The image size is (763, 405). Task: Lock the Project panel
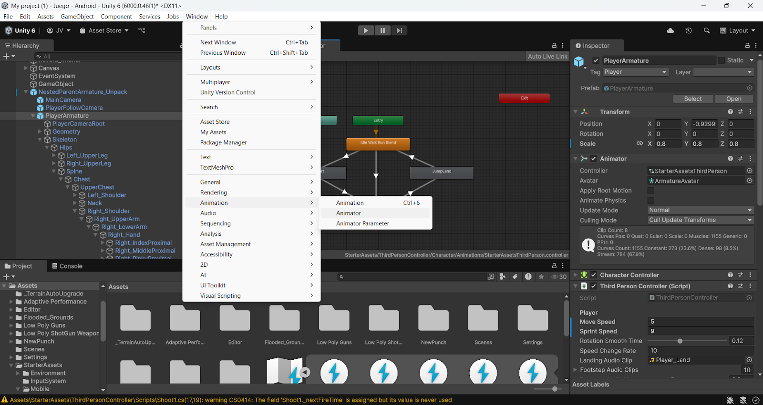[x=554, y=266]
